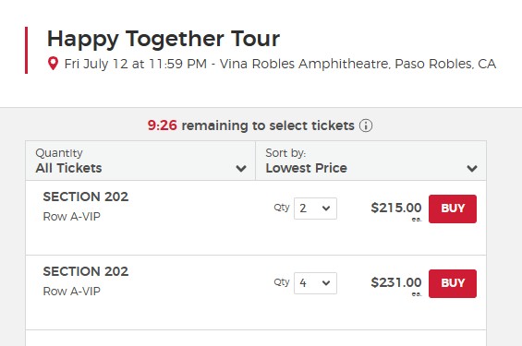The height and width of the screenshot is (346, 522).
Task: Open the Qty selector showing 4
Action: pos(315,283)
